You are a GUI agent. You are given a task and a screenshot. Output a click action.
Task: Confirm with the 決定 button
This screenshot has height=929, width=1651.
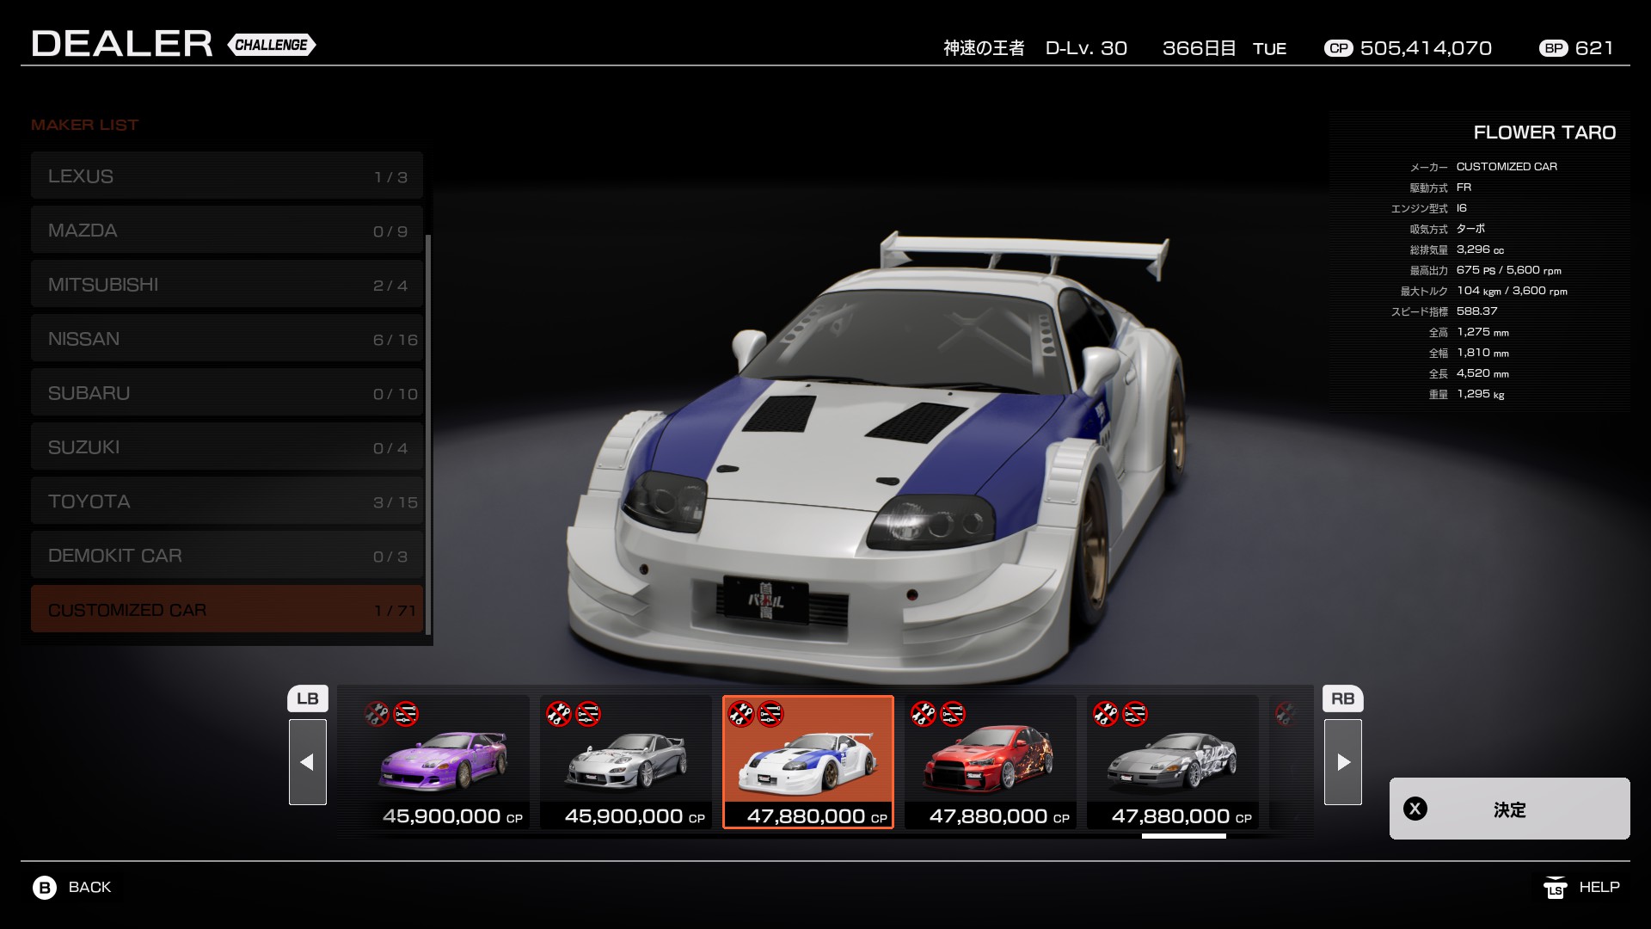click(1510, 809)
